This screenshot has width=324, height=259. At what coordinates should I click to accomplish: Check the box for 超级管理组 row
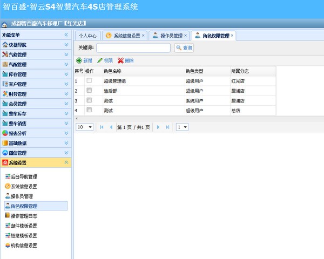[x=89, y=81]
